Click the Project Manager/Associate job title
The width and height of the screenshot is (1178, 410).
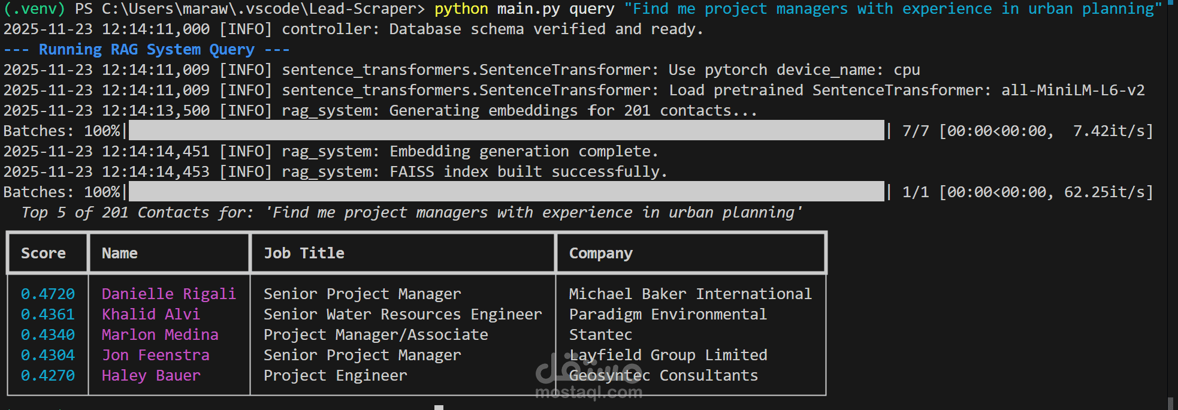(376, 334)
